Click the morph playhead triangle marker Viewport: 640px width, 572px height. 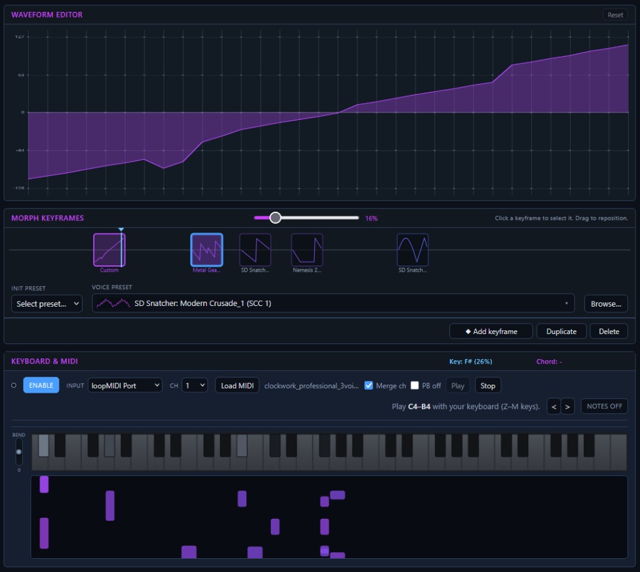coord(121,230)
